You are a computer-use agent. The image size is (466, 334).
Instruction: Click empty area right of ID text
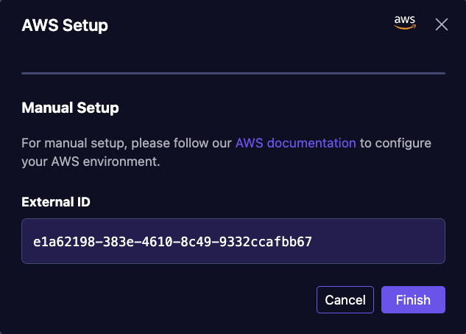point(378,241)
